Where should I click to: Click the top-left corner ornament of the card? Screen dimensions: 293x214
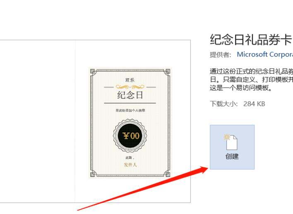pyautogui.click(x=93, y=72)
